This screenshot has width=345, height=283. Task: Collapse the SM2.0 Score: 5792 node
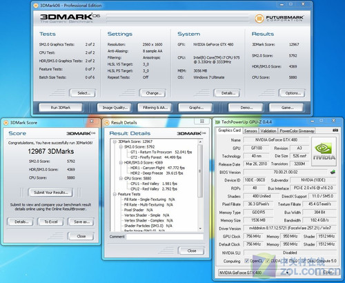(121, 147)
